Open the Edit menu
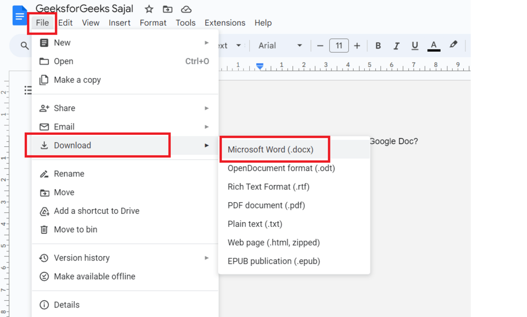Screen dimensions: 527x317 click(x=65, y=23)
